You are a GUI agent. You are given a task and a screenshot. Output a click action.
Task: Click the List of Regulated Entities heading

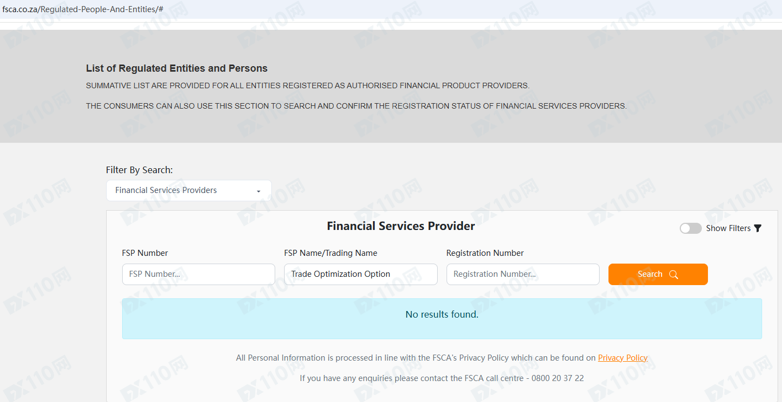177,68
